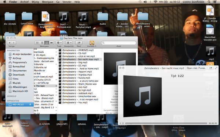
Task: Open Spotlight search in menu bar
Action: tap(209, 2)
